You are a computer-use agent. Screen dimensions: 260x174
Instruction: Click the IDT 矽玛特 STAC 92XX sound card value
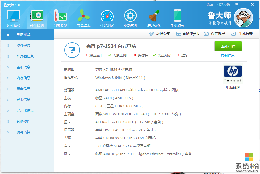[x=123, y=146]
